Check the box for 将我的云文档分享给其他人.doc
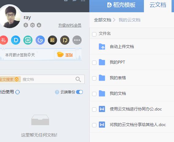The height and width of the screenshot is (142, 174). (x=94, y=125)
